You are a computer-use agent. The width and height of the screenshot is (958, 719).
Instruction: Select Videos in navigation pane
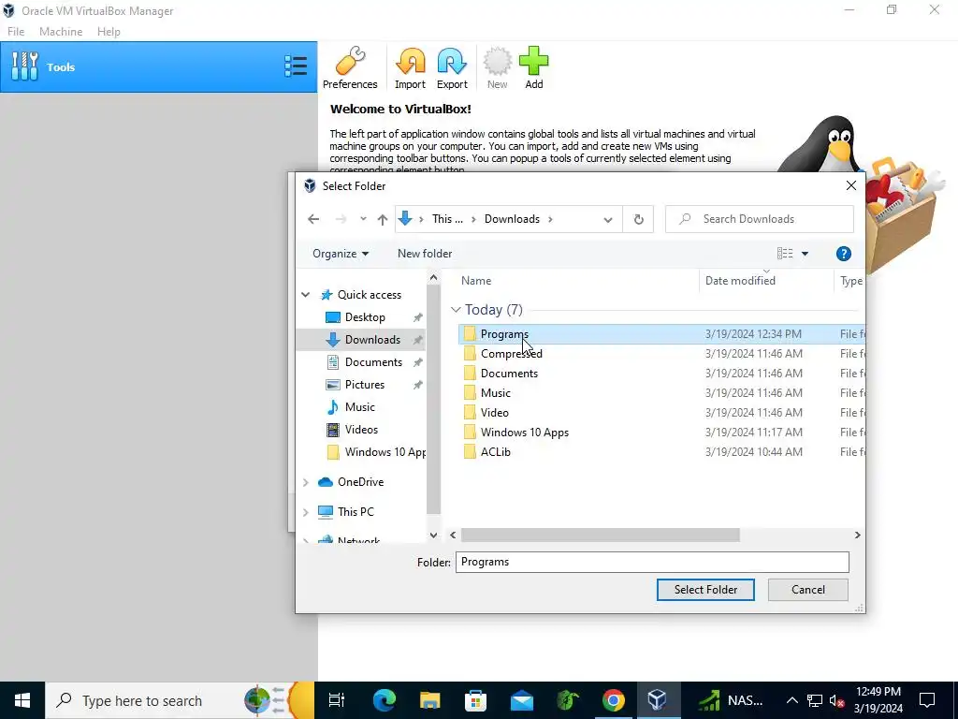click(361, 429)
